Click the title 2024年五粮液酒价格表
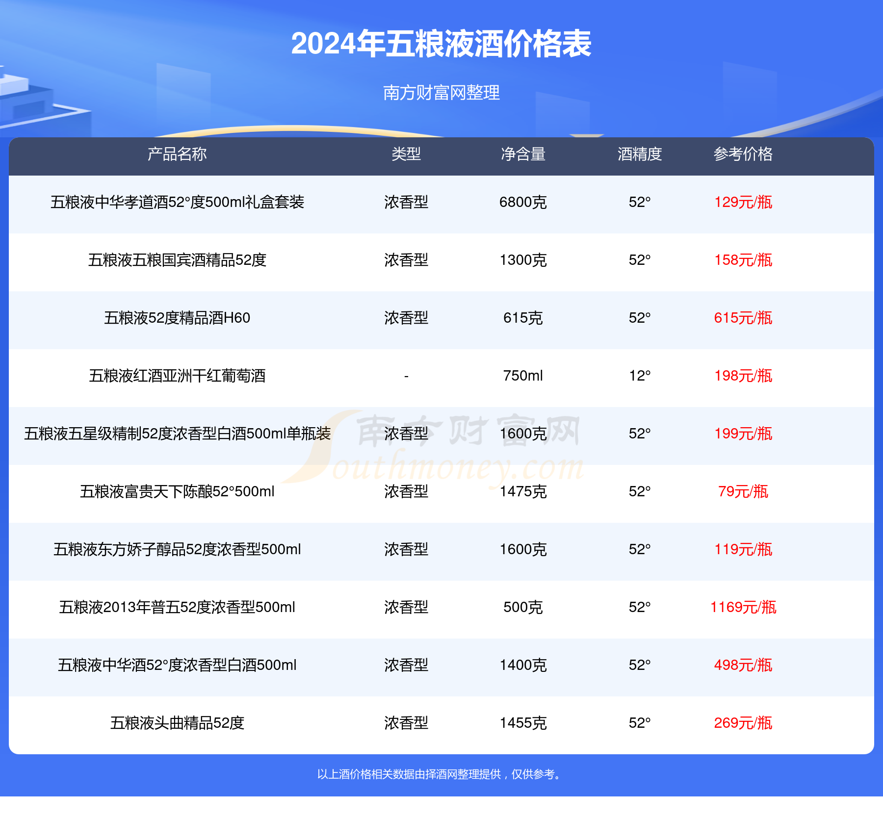This screenshot has width=883, height=819. pyautogui.click(x=441, y=44)
